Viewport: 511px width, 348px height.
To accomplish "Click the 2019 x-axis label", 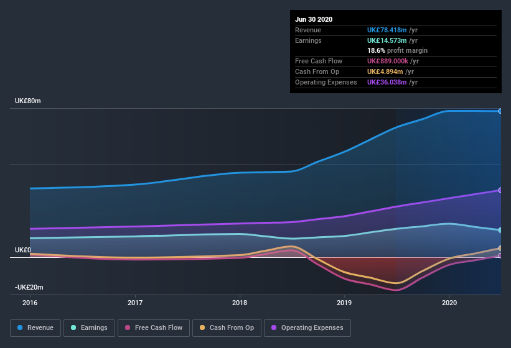I will [x=344, y=303].
